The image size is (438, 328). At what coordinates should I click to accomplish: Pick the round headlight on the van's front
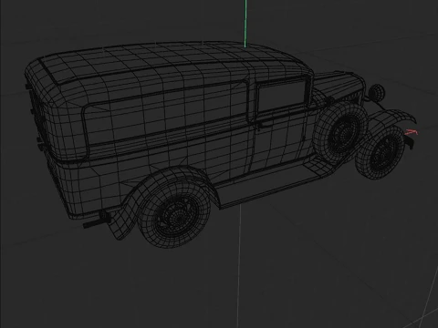tap(377, 92)
